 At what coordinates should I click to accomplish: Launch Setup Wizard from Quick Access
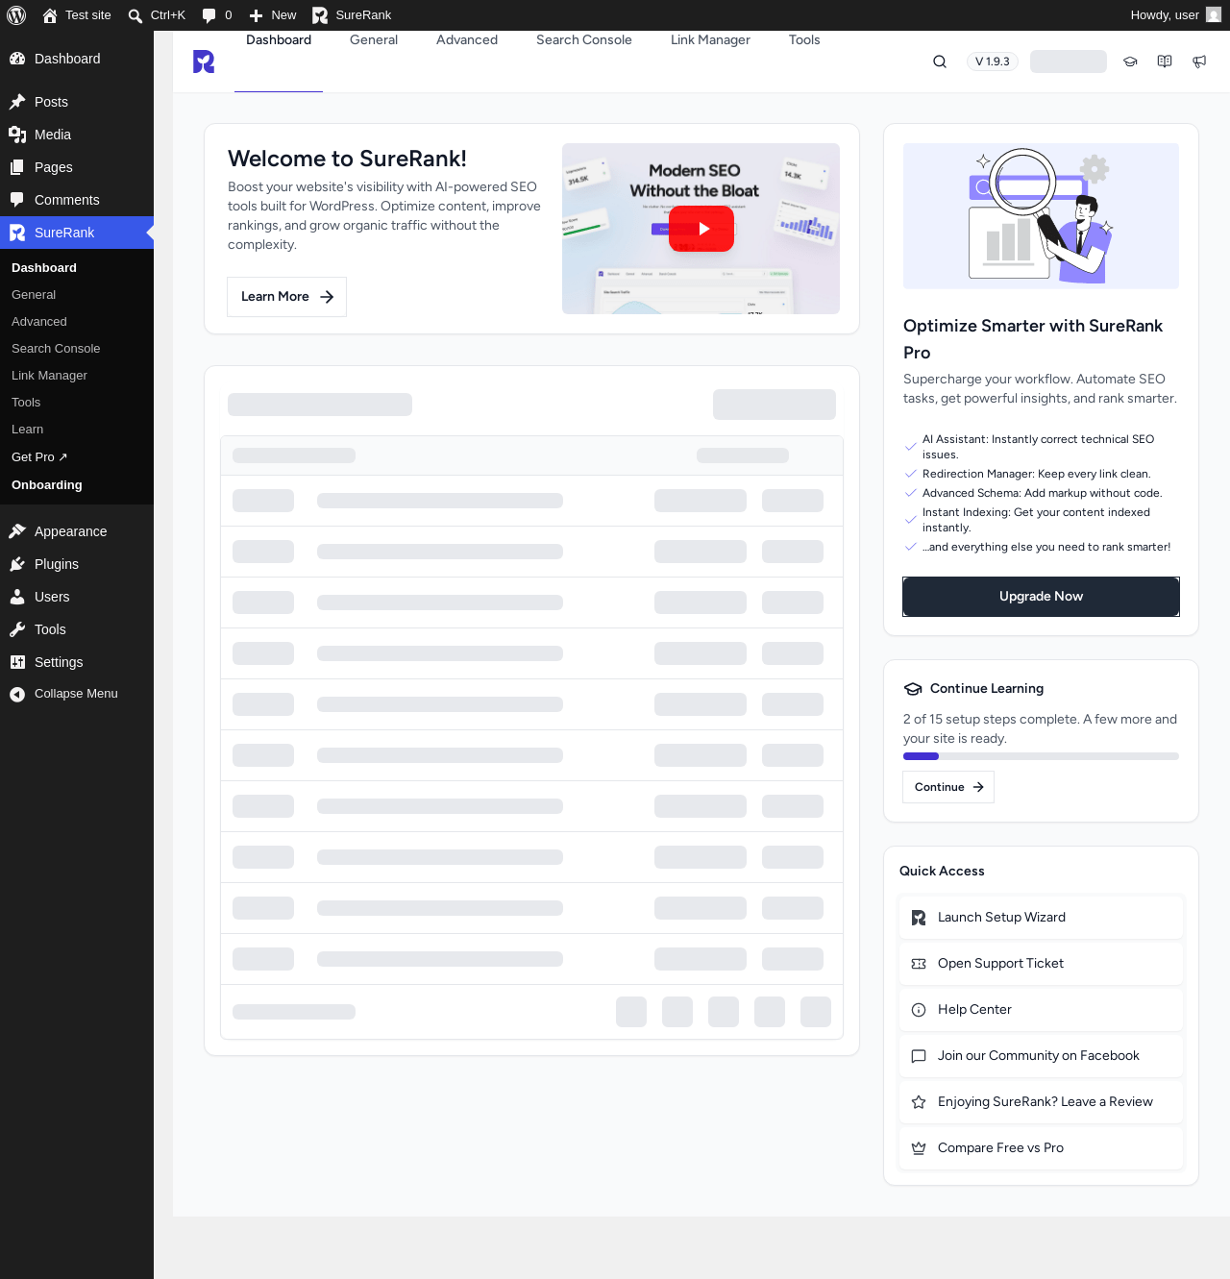coord(1041,918)
